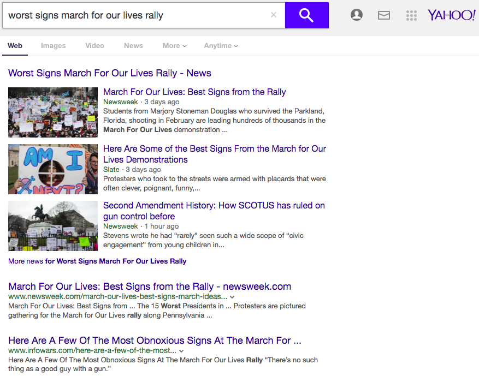479x376 pixels.
Task: Click 'More news for Worst Signs March For Our Lives Rally'
Action: [97, 261]
